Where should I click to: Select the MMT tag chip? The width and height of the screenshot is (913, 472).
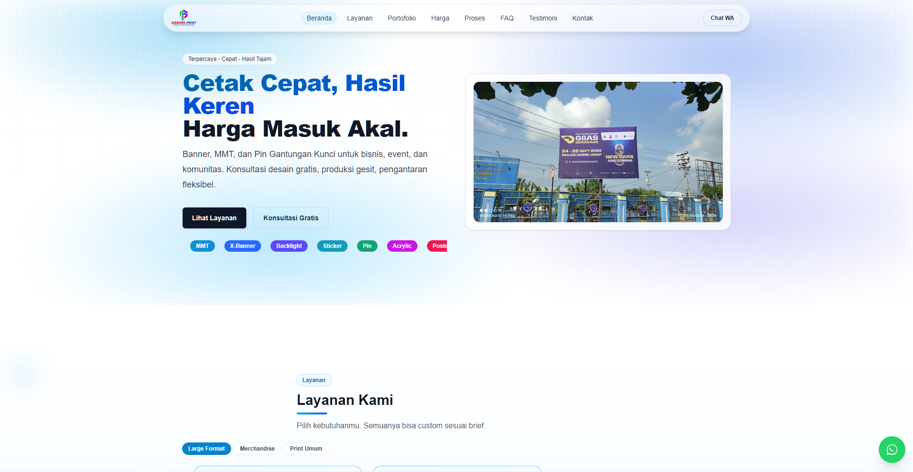(x=203, y=246)
